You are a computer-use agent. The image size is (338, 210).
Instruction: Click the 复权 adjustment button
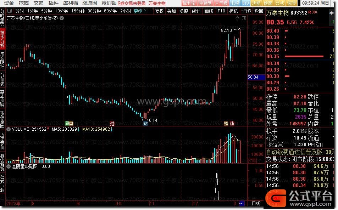click(x=160, y=11)
